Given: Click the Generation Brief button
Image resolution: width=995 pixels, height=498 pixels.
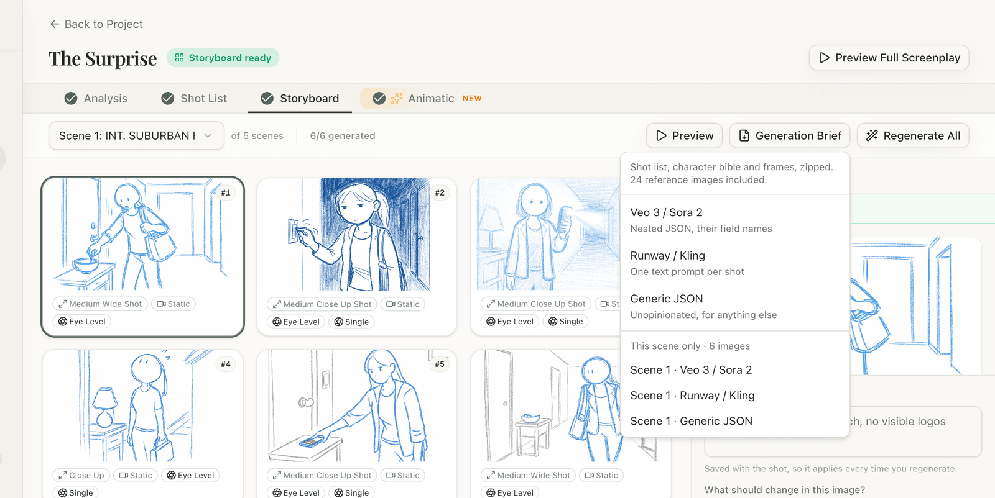Looking at the screenshot, I should pyautogui.click(x=790, y=135).
